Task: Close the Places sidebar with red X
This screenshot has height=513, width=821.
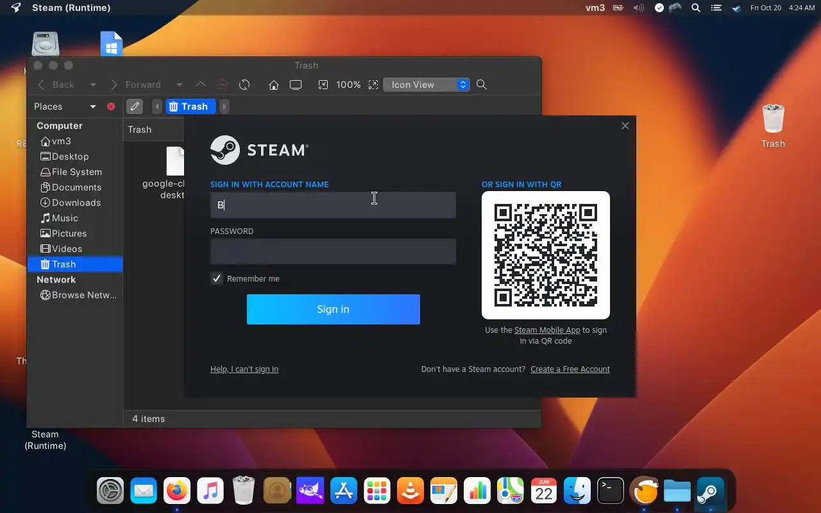Action: tap(111, 106)
